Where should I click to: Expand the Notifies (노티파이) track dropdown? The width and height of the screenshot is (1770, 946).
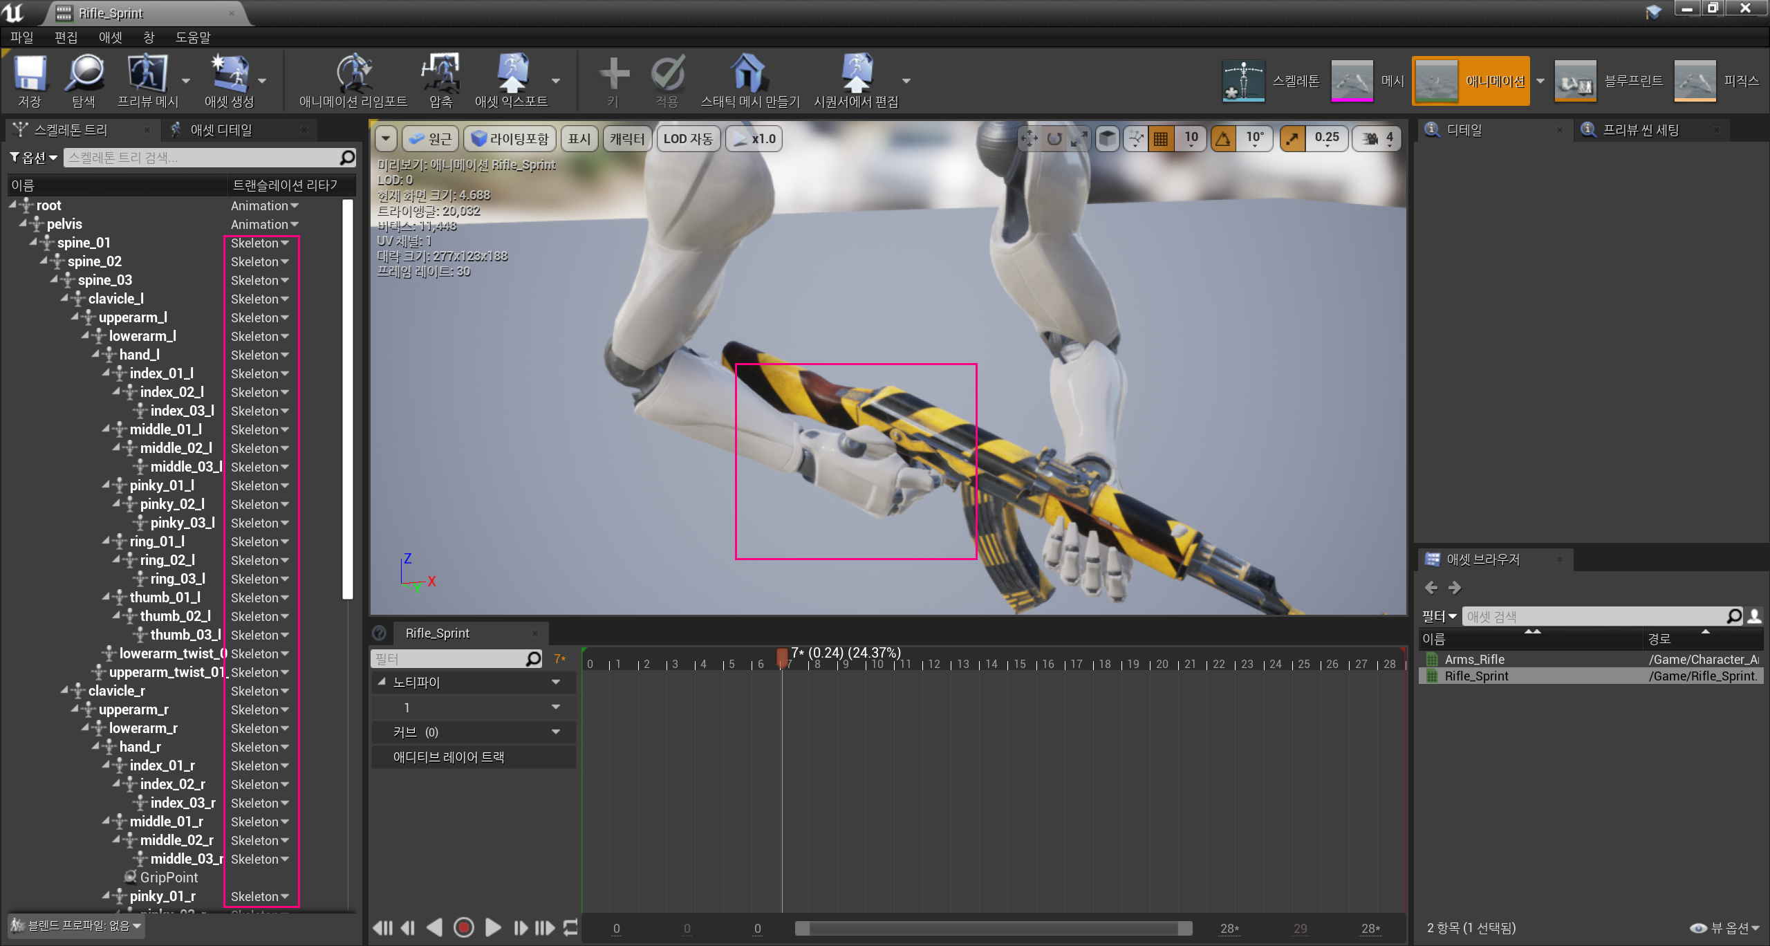click(x=555, y=682)
